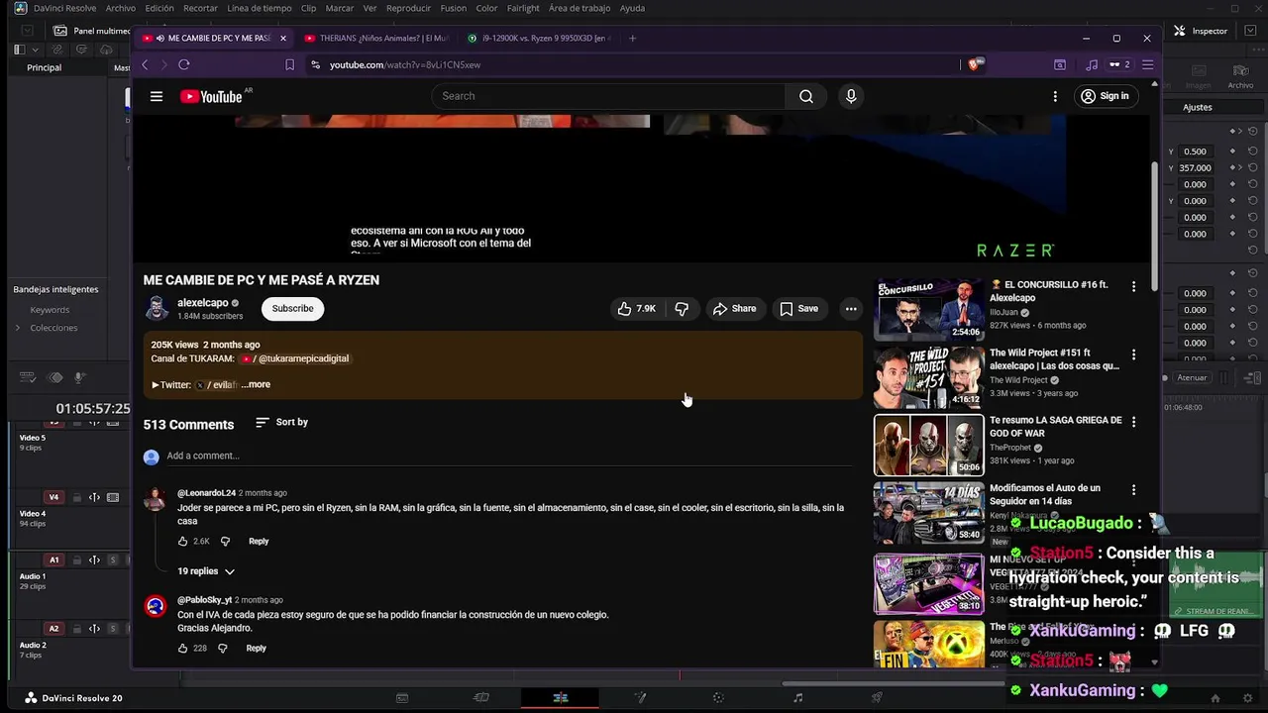Solo the Audio 1 track
Image resolution: width=1268 pixels, height=713 pixels.
click(x=113, y=560)
